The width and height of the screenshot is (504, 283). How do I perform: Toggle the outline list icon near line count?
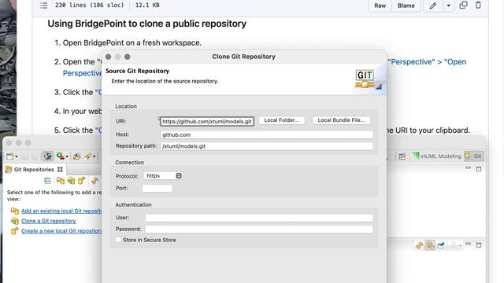coord(44,6)
